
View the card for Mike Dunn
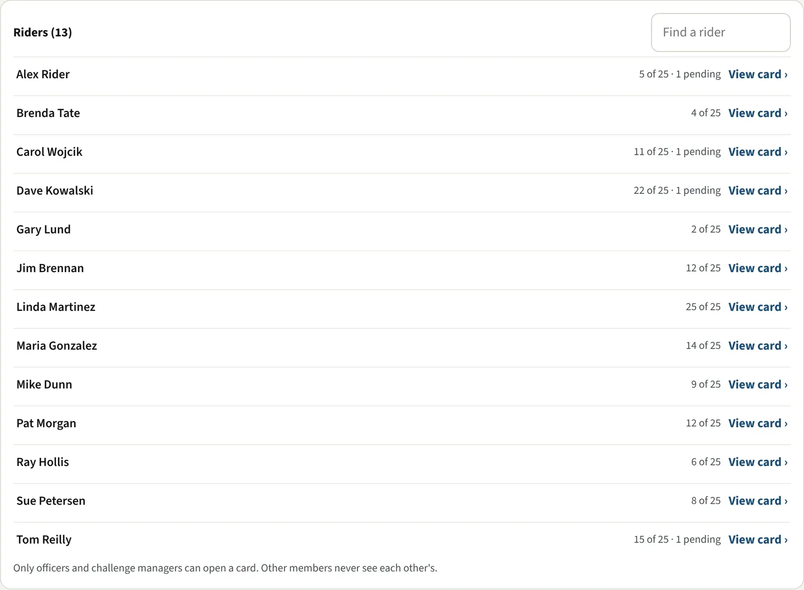(x=758, y=385)
